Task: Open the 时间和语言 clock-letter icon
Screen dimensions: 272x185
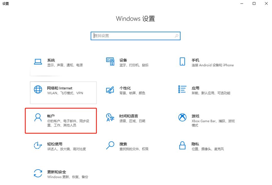Action: [110, 117]
